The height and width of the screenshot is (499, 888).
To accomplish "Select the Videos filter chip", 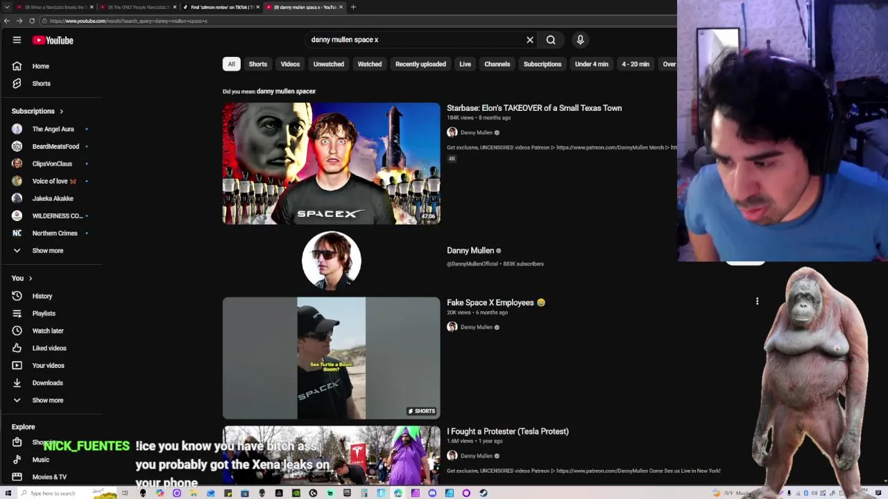I will point(290,64).
